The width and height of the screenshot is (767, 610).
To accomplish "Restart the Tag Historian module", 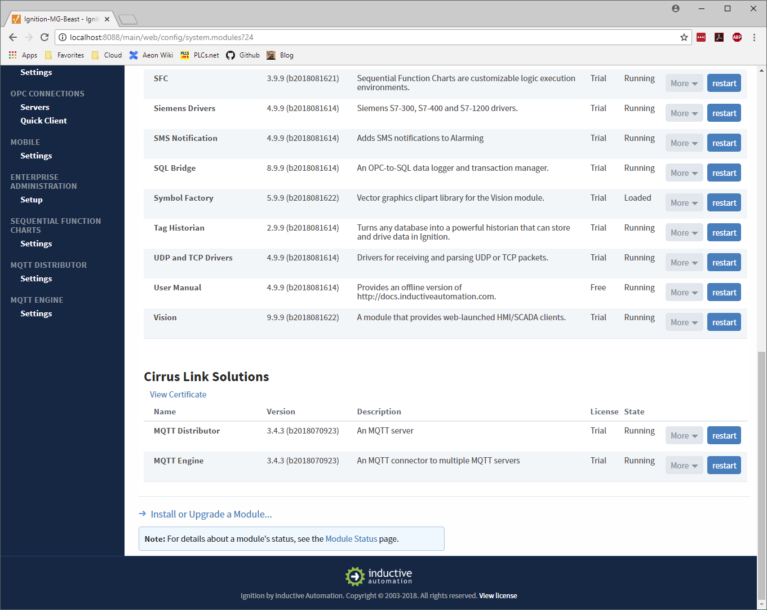I will 724,233.
